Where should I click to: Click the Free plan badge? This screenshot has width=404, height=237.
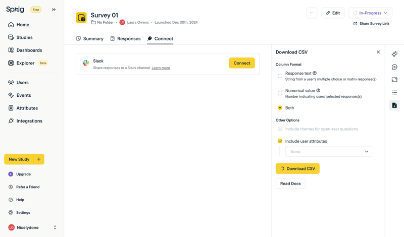point(36,10)
